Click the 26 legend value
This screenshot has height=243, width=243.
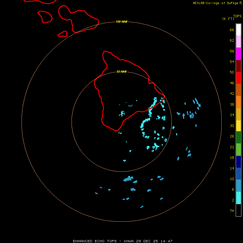(x=232, y=136)
